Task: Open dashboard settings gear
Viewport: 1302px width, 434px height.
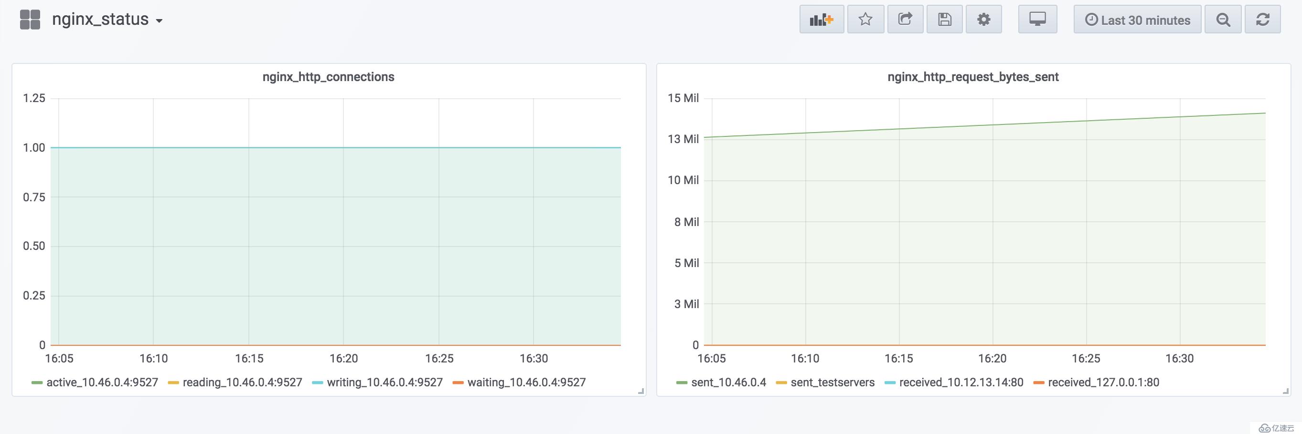Action: click(983, 20)
